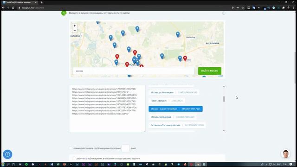
Task: Click the location pin icon in the address bar
Action: point(232,8)
